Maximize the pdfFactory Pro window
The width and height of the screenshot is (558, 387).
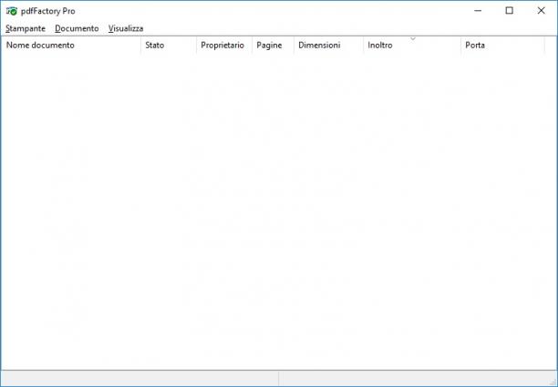pos(510,11)
